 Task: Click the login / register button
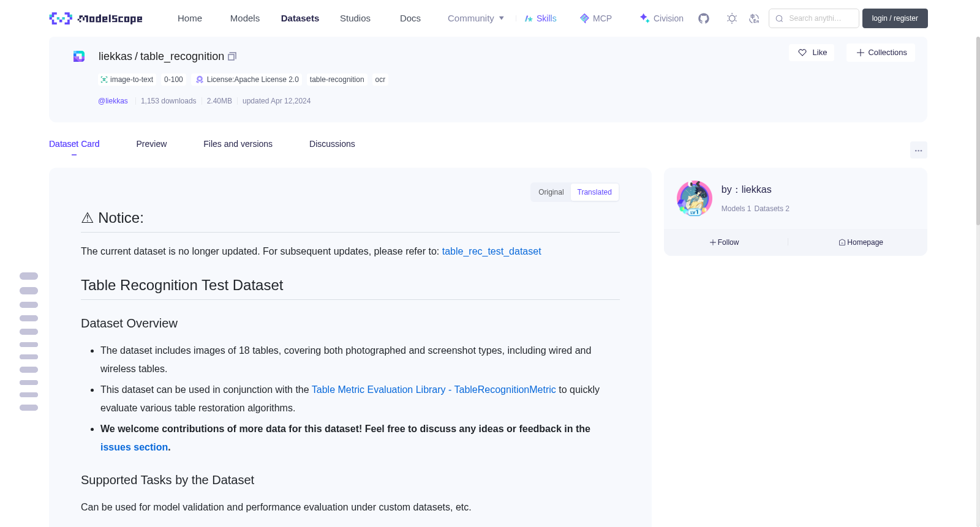(x=895, y=18)
